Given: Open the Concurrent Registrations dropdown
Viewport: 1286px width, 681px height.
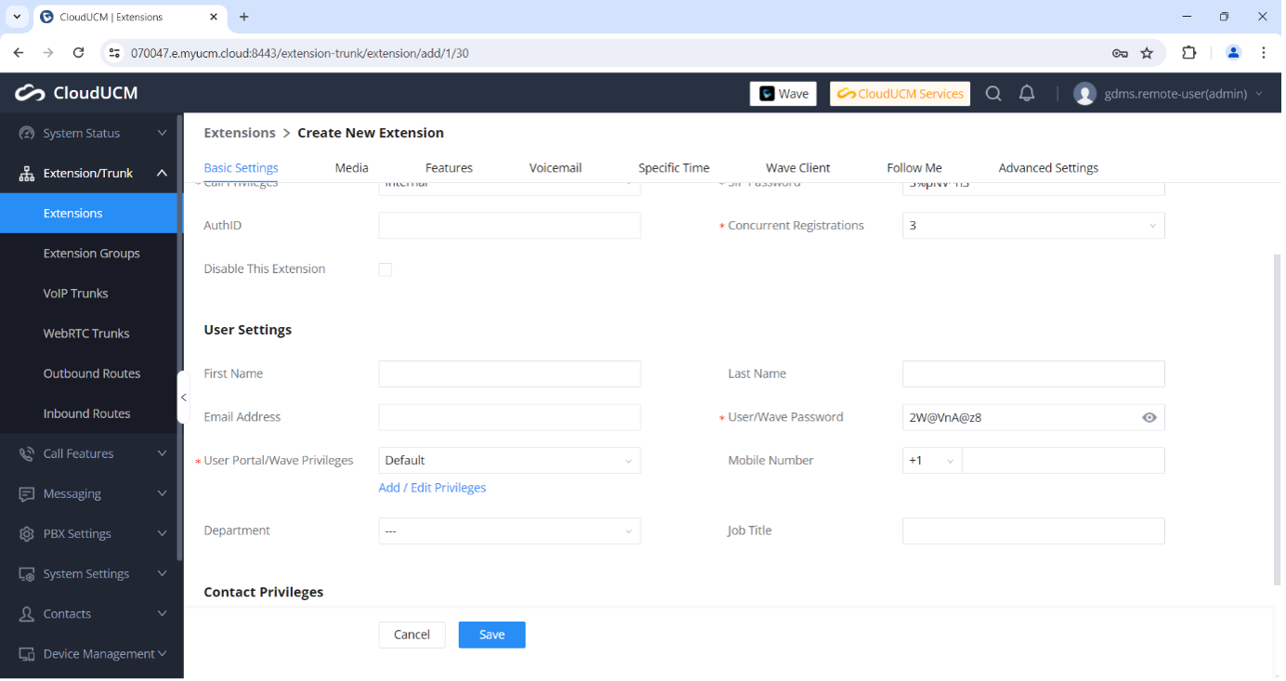Looking at the screenshot, I should 1032,226.
